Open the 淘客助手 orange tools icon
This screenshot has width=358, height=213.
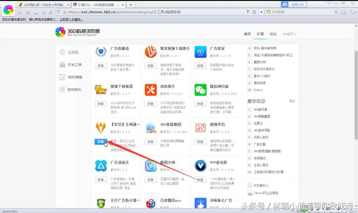pos(150,90)
